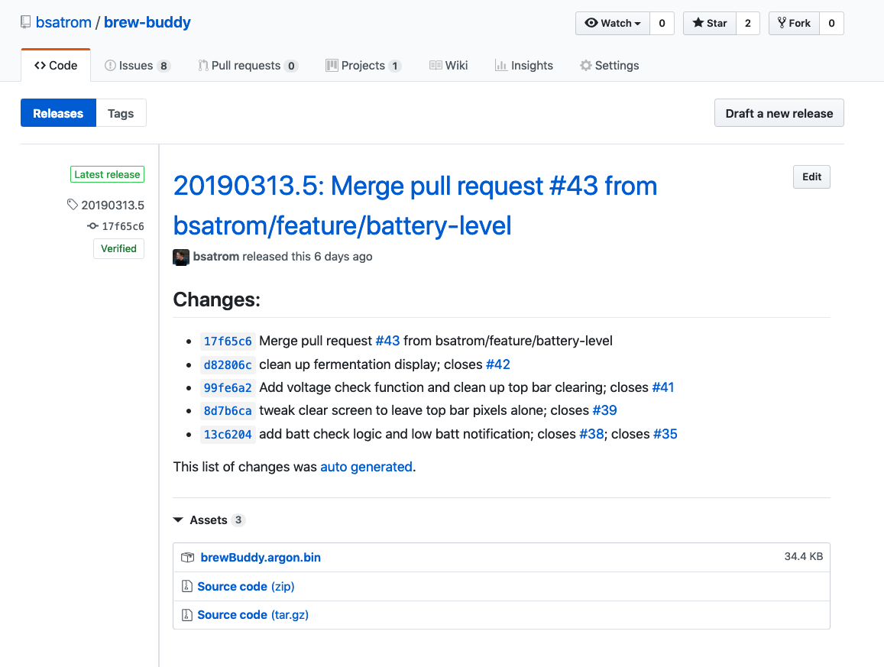Open pull request #43 in changes list
Image resolution: width=884 pixels, height=667 pixels.
tap(388, 341)
